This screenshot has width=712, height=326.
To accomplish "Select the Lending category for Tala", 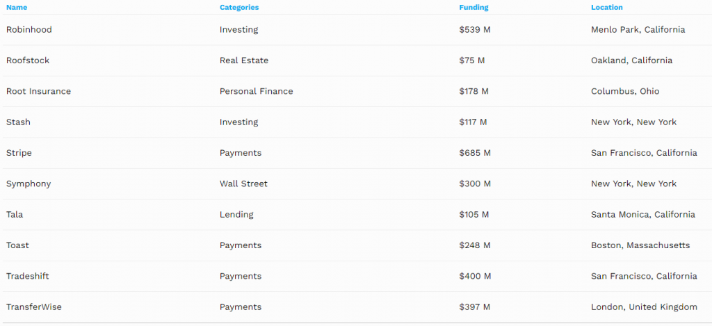I will pos(236,215).
